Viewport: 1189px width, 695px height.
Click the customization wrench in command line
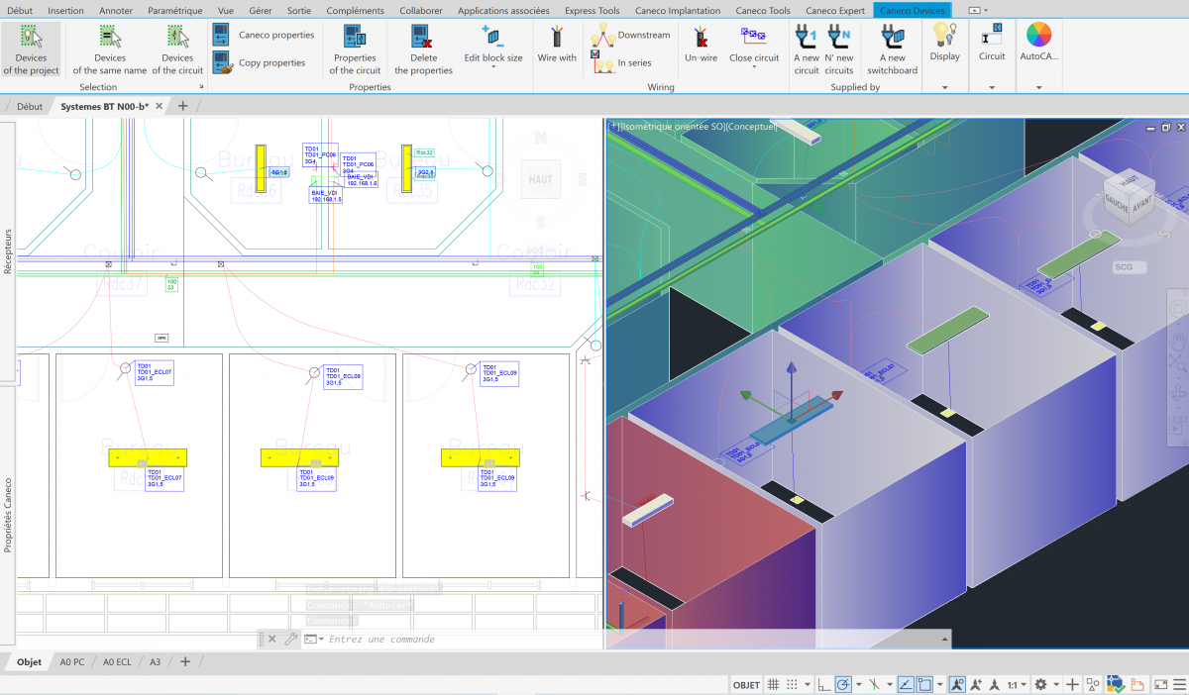(290, 640)
